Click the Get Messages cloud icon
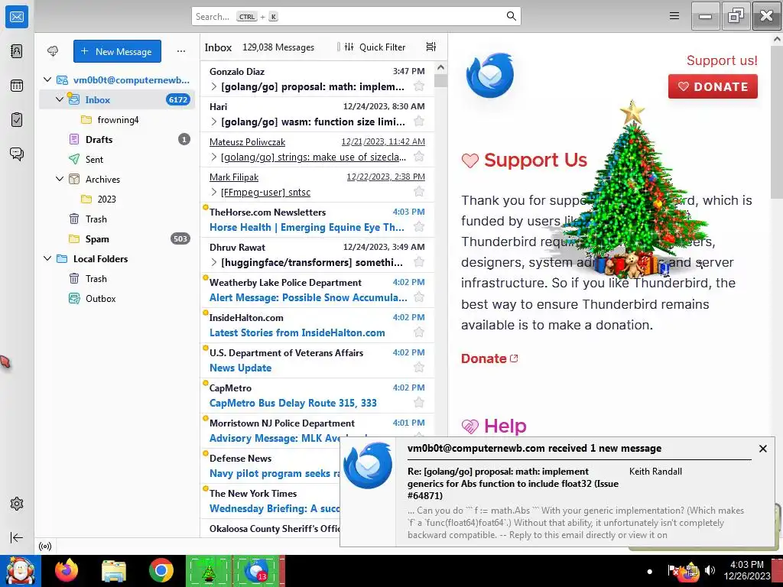 (53, 51)
